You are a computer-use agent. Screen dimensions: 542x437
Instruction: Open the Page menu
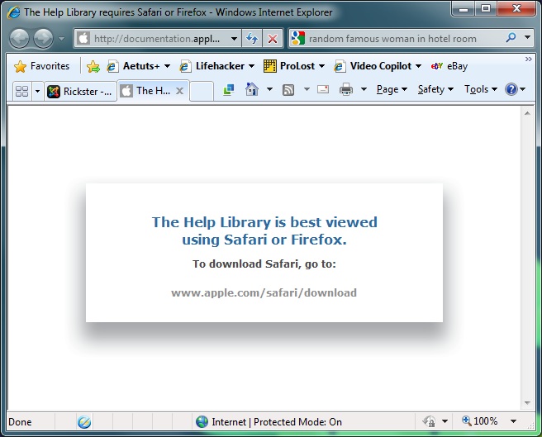[392, 89]
